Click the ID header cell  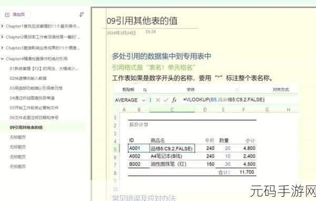point(131,140)
